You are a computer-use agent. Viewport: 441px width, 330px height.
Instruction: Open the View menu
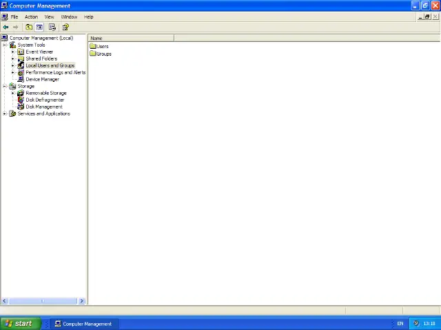[x=49, y=16]
